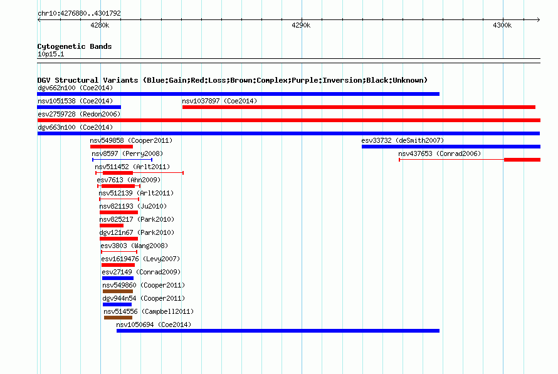Click the esv33732 blue gain bar
The width and height of the screenshot is (558, 374).
(451, 147)
